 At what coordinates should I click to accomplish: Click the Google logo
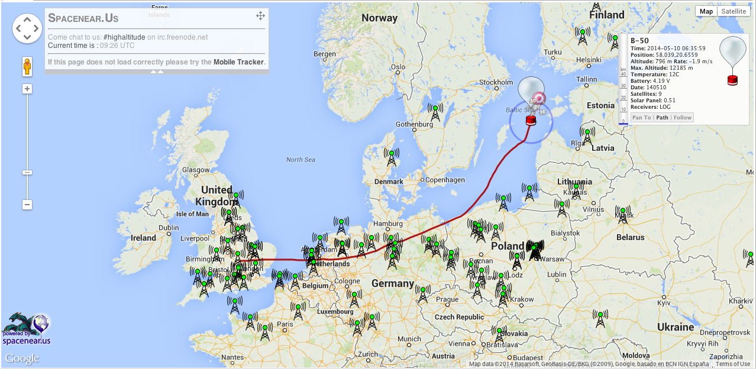22,358
